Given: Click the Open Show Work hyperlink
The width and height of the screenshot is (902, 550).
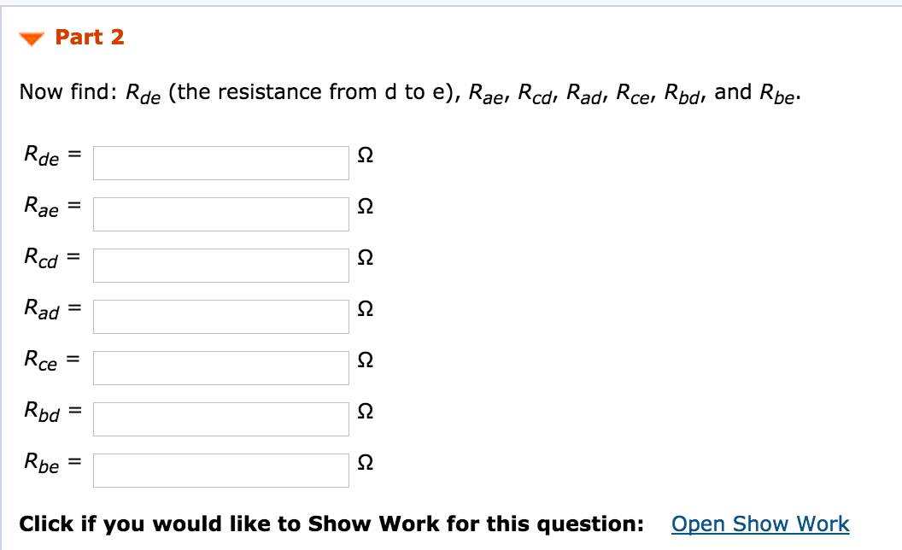Looking at the screenshot, I should 760,524.
